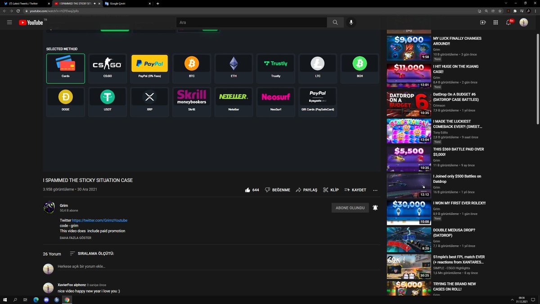540x304 pixels.
Task: Open the Chrome extensions puzzle icon
Action: pos(515,10)
